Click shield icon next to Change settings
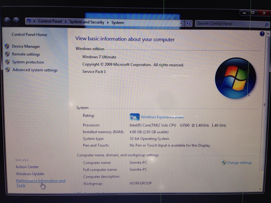Screen dimensions: 271x203 [224, 162]
